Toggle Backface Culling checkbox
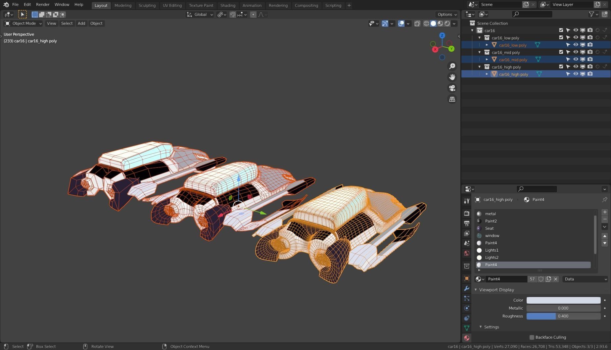This screenshot has width=611, height=350. tap(532, 337)
